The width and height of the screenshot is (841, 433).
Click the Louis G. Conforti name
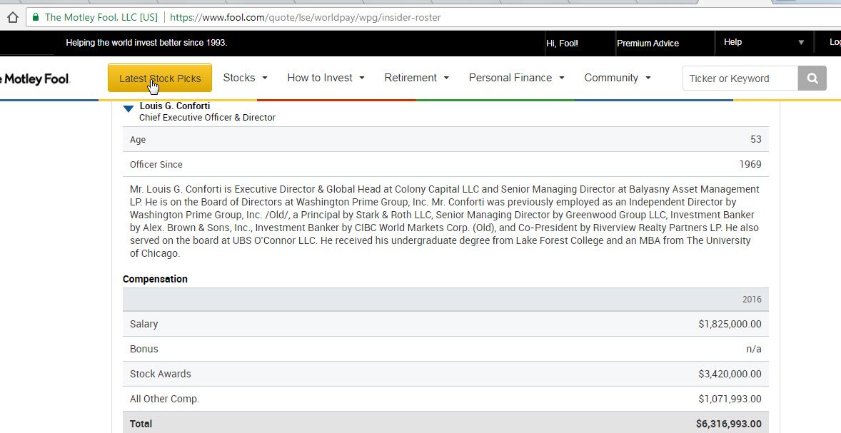pyautogui.click(x=175, y=106)
